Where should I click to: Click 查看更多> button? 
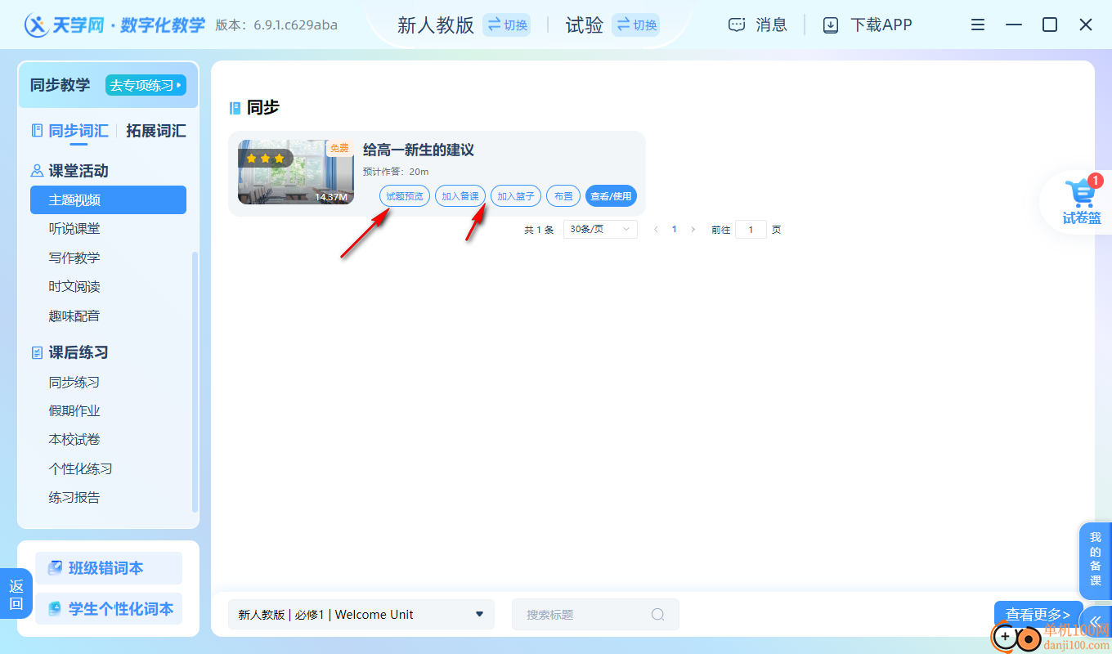tap(1038, 615)
